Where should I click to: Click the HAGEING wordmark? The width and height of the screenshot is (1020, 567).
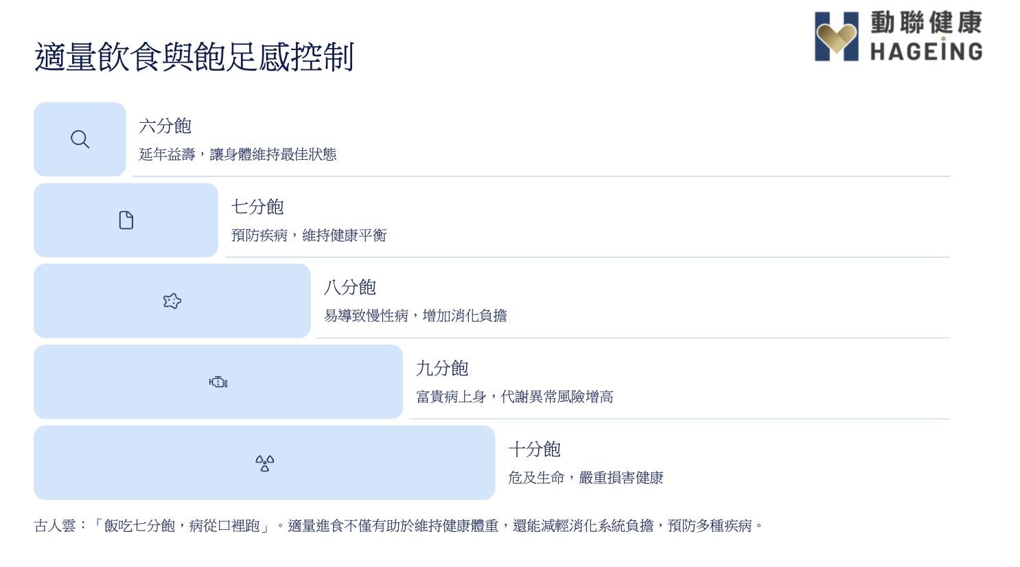coord(927,51)
